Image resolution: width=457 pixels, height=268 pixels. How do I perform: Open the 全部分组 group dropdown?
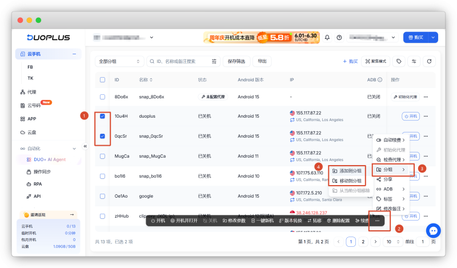(x=119, y=61)
